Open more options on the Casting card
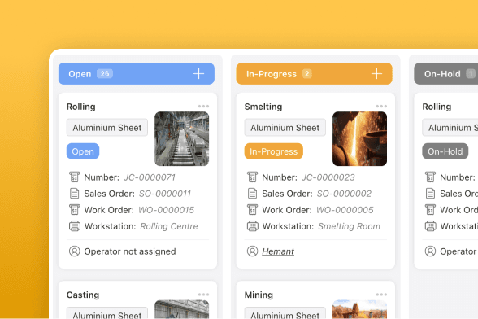 pos(203,295)
